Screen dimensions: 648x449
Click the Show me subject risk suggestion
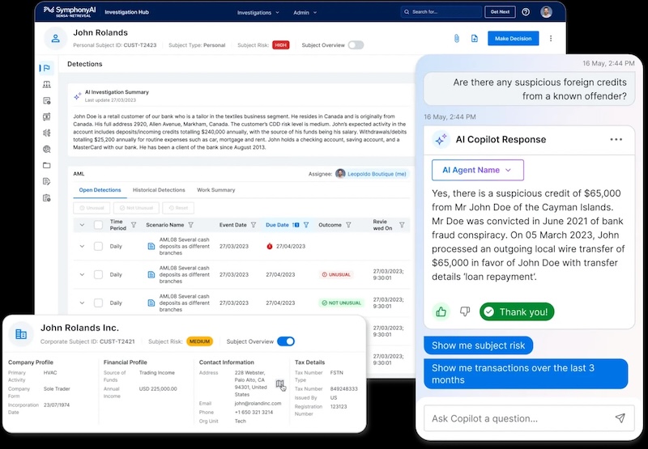tap(478, 345)
